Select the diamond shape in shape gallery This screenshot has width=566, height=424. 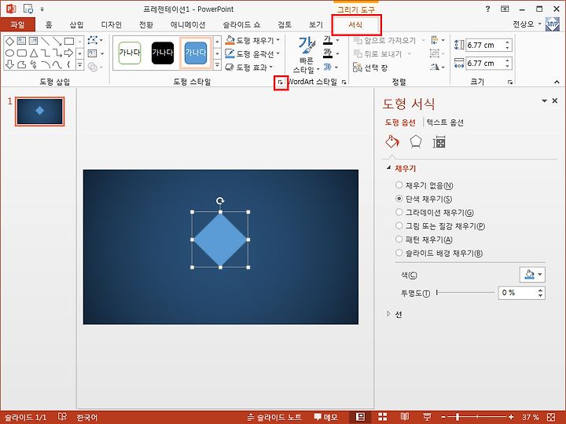click(9, 41)
